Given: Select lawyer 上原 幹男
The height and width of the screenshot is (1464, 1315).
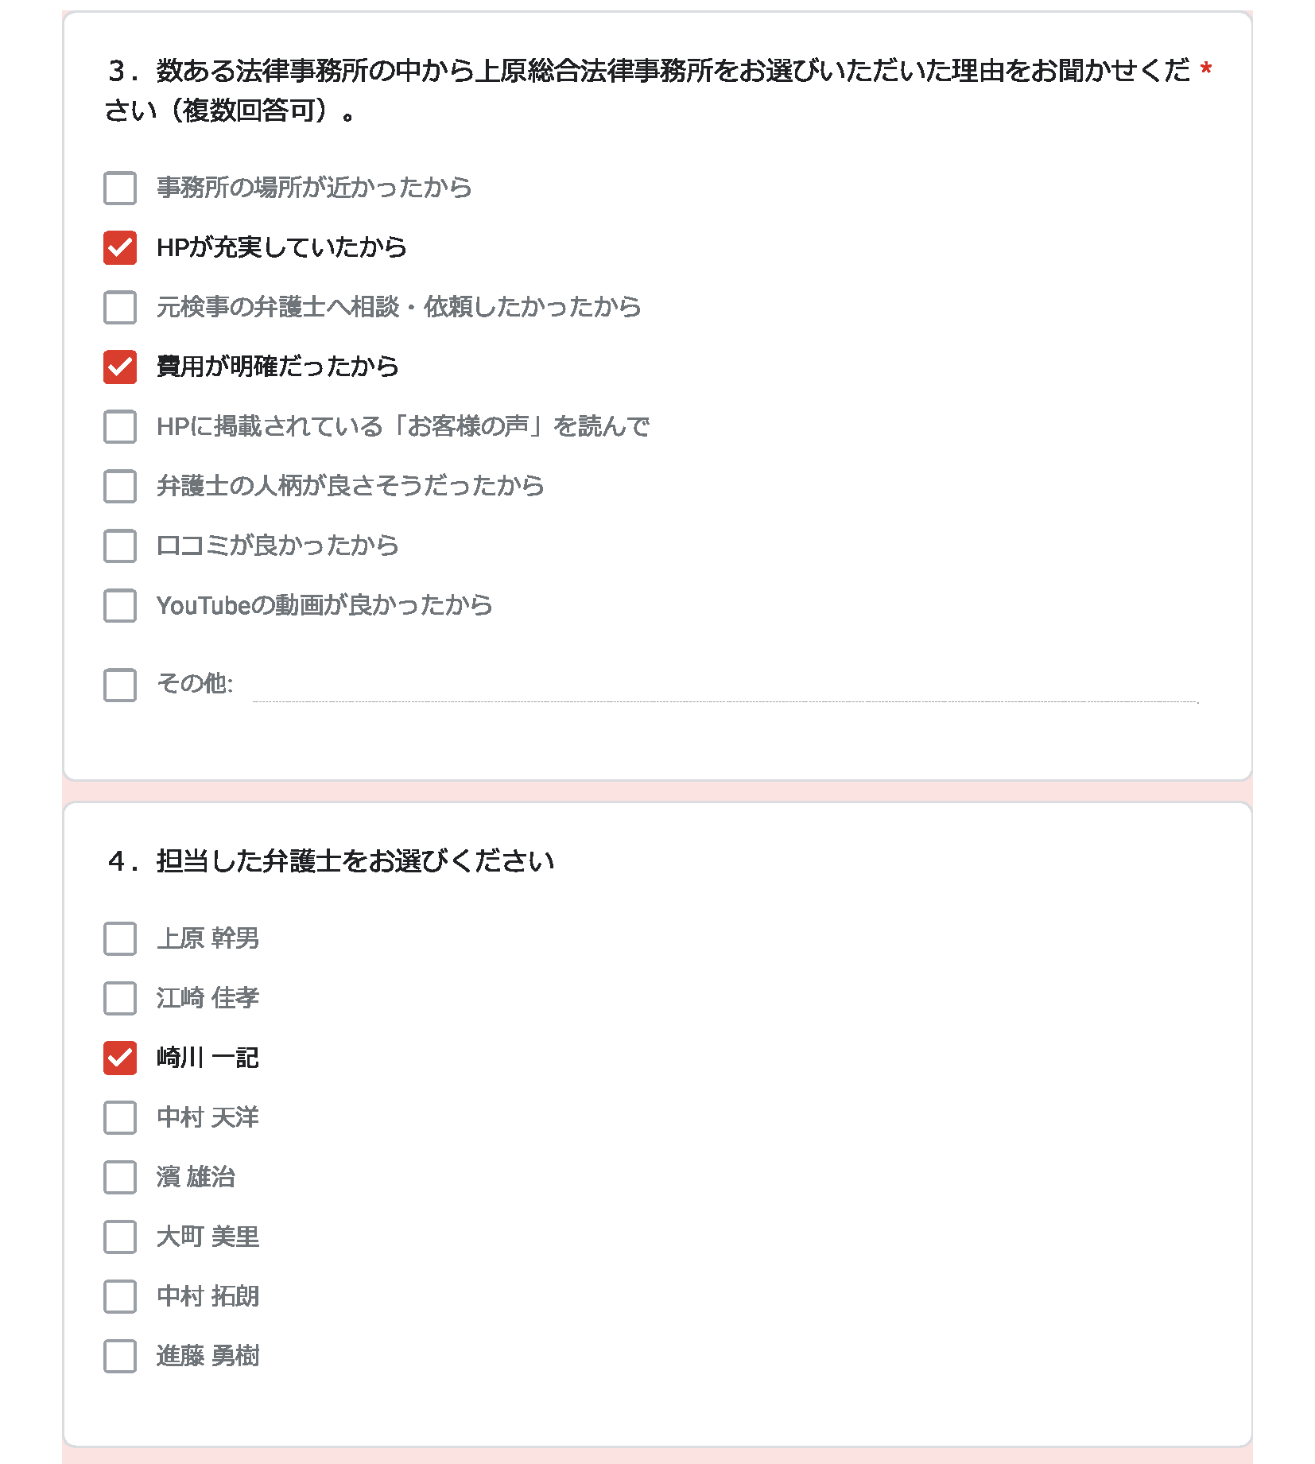Looking at the screenshot, I should click(x=120, y=939).
